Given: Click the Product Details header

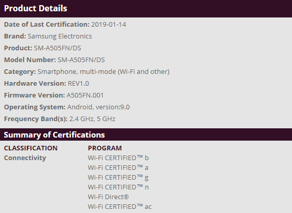Looking at the screenshot, I should coord(36,8).
